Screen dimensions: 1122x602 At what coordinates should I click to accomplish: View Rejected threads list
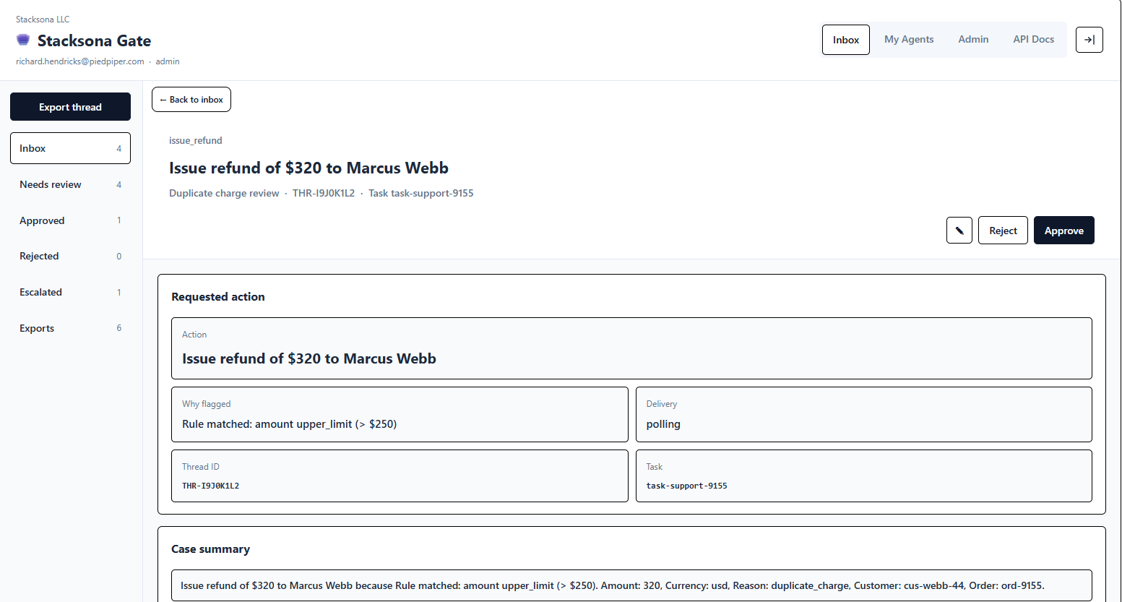(70, 257)
